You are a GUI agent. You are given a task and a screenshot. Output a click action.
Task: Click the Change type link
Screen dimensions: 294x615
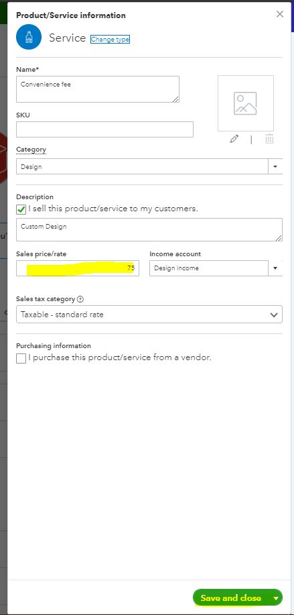pyautogui.click(x=110, y=39)
